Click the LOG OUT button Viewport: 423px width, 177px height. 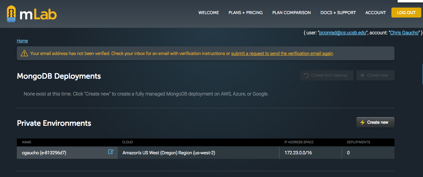point(406,12)
